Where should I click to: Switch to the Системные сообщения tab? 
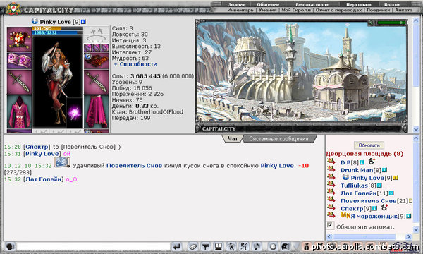[x=278, y=139]
